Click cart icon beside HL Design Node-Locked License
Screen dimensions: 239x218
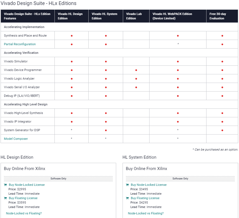click(x=5, y=185)
